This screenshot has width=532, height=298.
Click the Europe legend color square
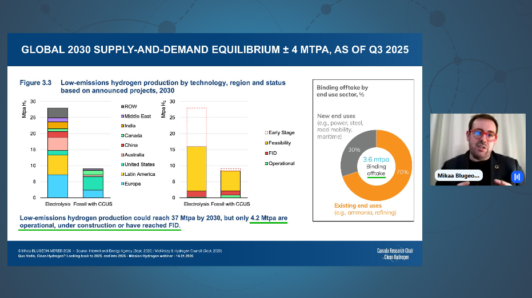(x=121, y=184)
